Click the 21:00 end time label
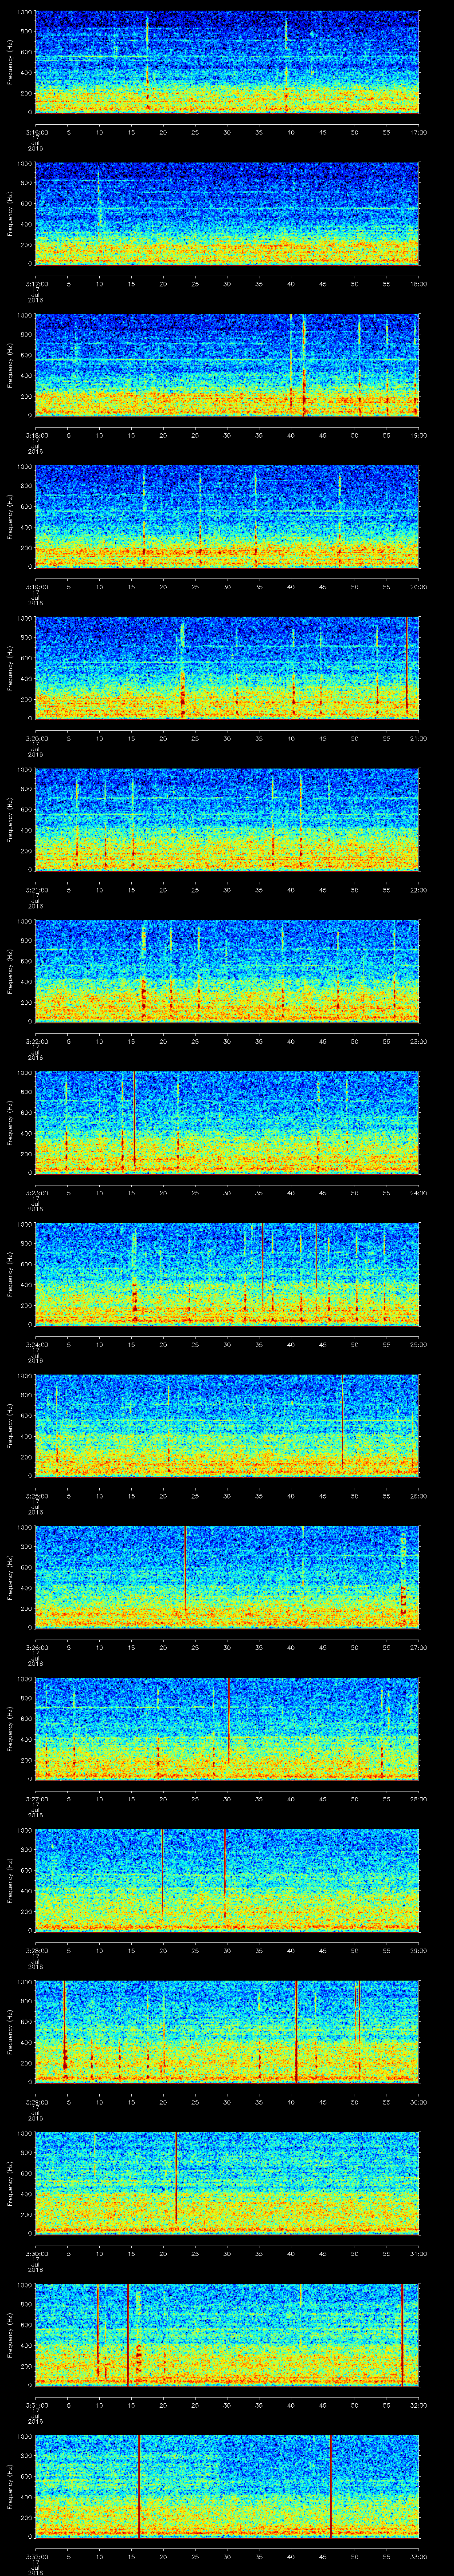 click(x=418, y=738)
